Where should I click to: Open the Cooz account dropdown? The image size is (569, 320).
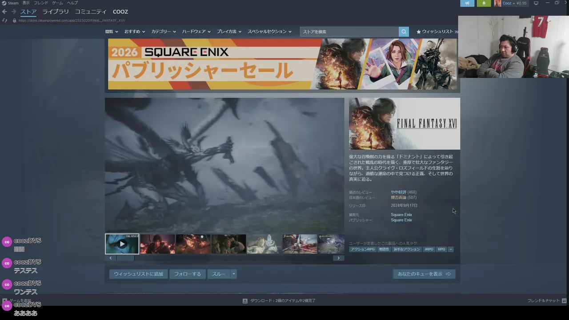(x=509, y=3)
